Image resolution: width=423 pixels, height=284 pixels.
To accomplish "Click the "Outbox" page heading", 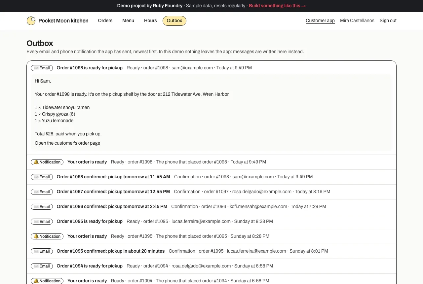I will tap(40, 43).
